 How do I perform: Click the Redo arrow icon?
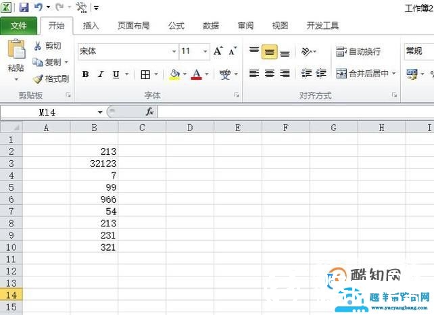pyautogui.click(x=59, y=7)
